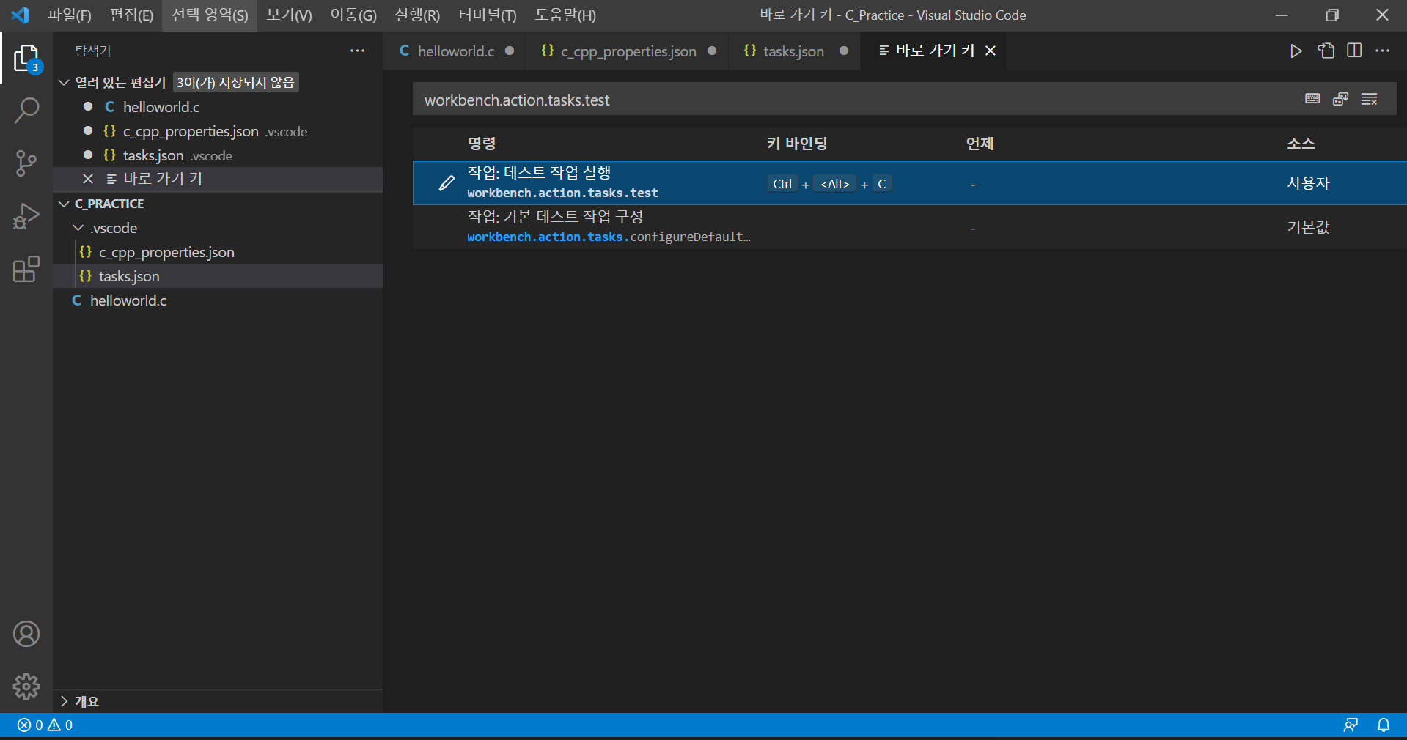The image size is (1407, 740).
Task: Open the Explorer view in activity bar
Action: click(26, 59)
